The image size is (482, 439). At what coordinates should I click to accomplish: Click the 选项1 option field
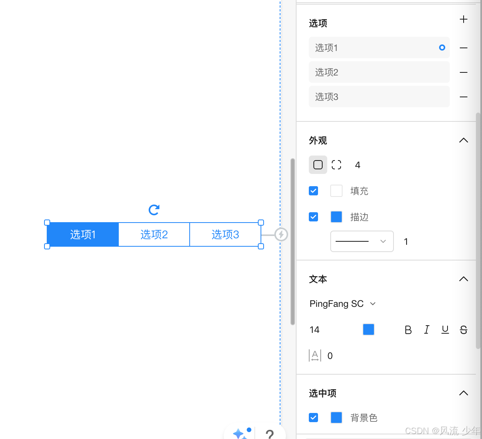[x=379, y=48]
